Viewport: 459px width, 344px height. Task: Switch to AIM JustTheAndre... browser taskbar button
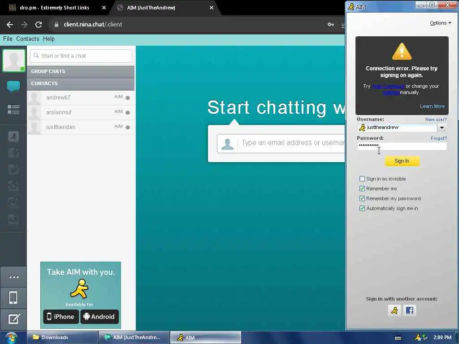click(x=134, y=337)
